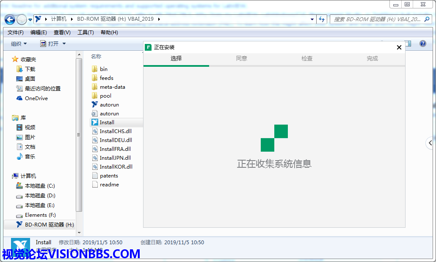Click the Install application icon in file list
Image resolution: width=436 pixels, height=262 pixels.
95,123
